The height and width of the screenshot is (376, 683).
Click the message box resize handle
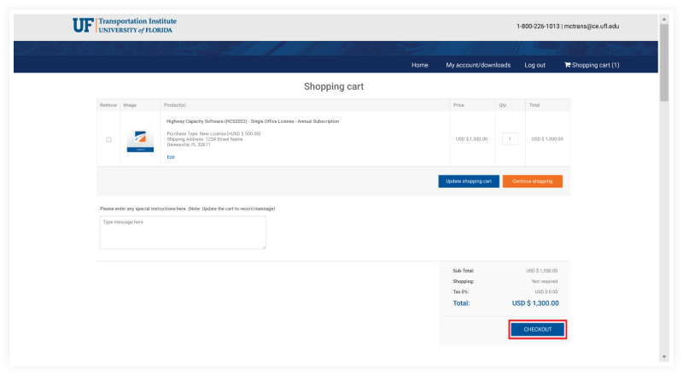[264, 247]
